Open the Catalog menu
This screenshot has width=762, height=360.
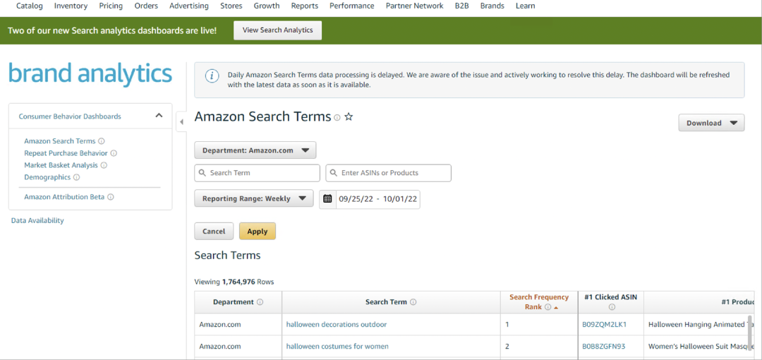coord(30,6)
